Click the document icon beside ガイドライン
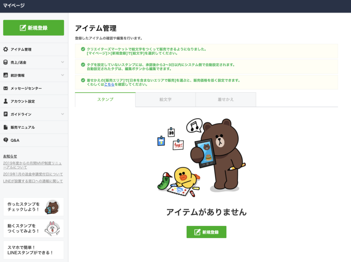This screenshot has width=351, height=262. [5, 114]
